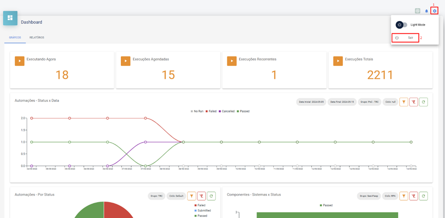Click the number 15 under Execuções Agendadas
Image resolution: width=445 pixels, height=218 pixels.
coord(168,75)
